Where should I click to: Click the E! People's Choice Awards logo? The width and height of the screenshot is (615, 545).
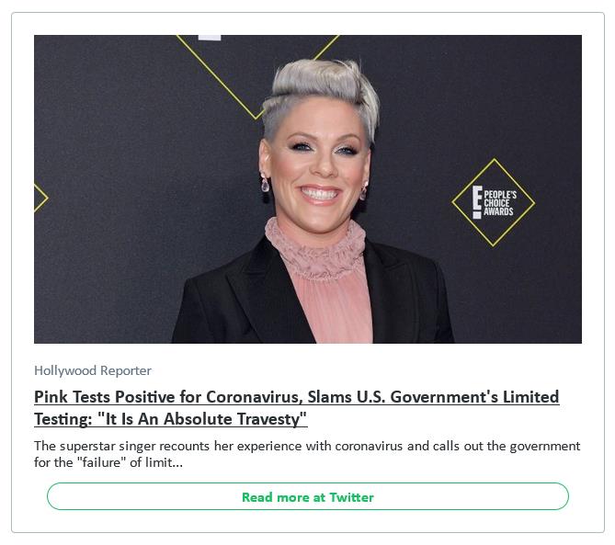coord(494,202)
